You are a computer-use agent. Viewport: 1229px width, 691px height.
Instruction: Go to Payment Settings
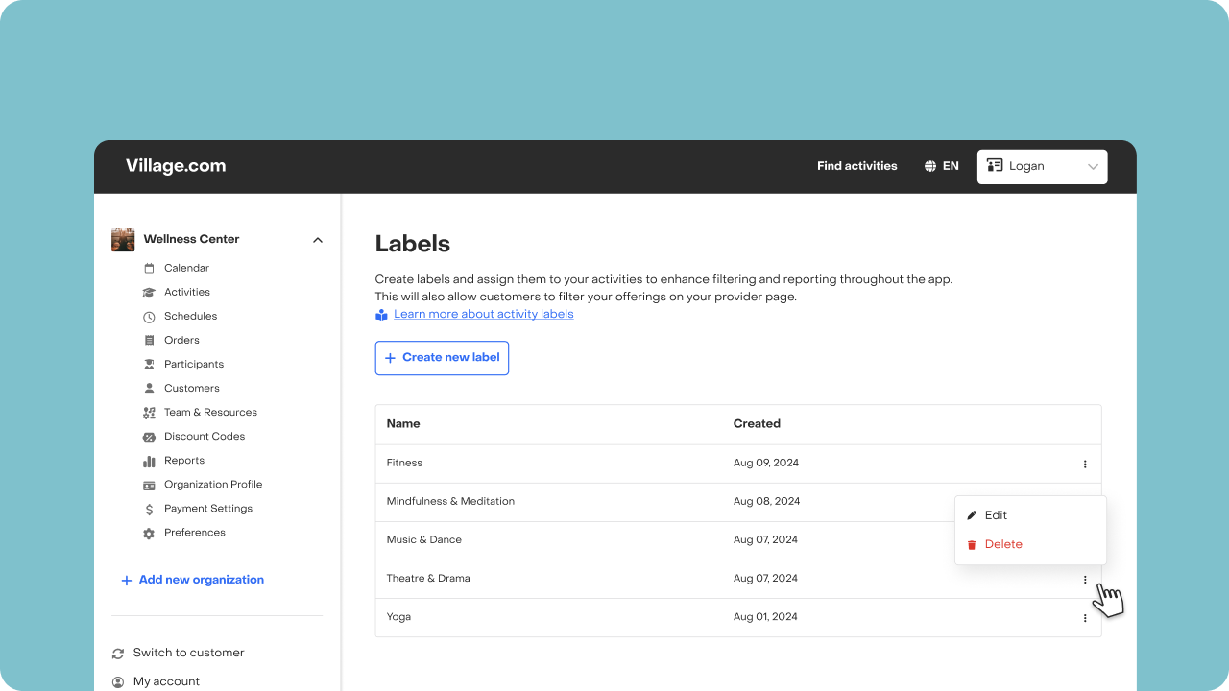point(208,508)
